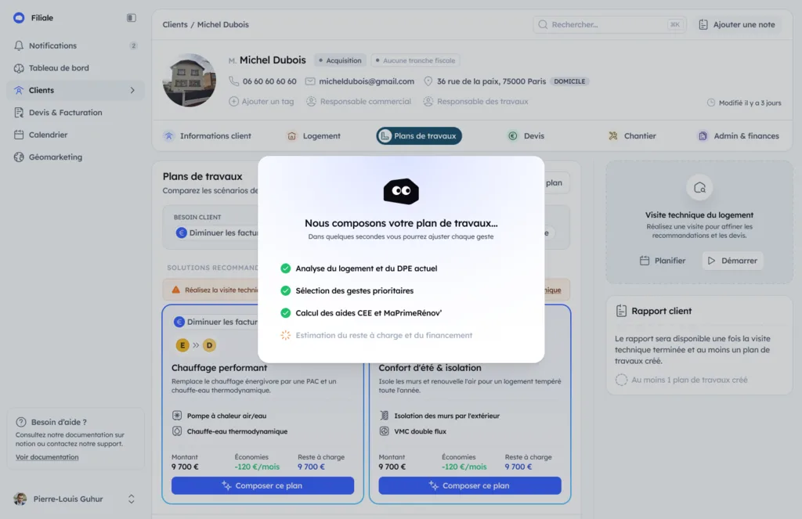Image resolution: width=802 pixels, height=519 pixels.
Task: Open Notifications from the bell icon
Action: tap(19, 45)
